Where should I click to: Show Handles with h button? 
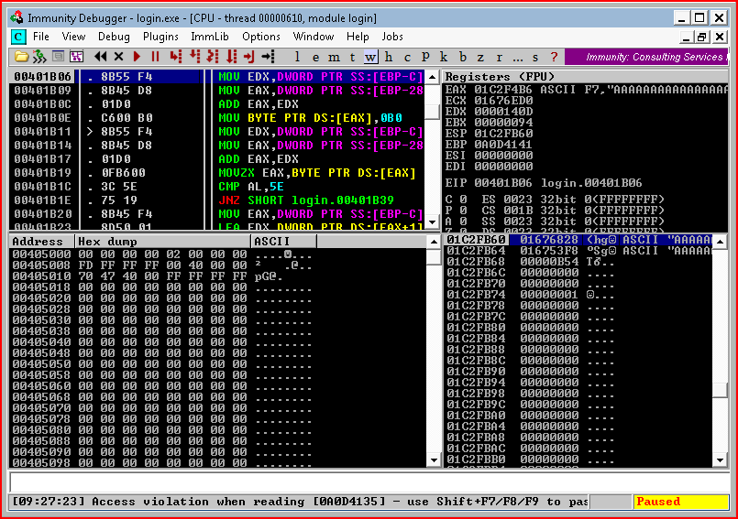coord(389,57)
